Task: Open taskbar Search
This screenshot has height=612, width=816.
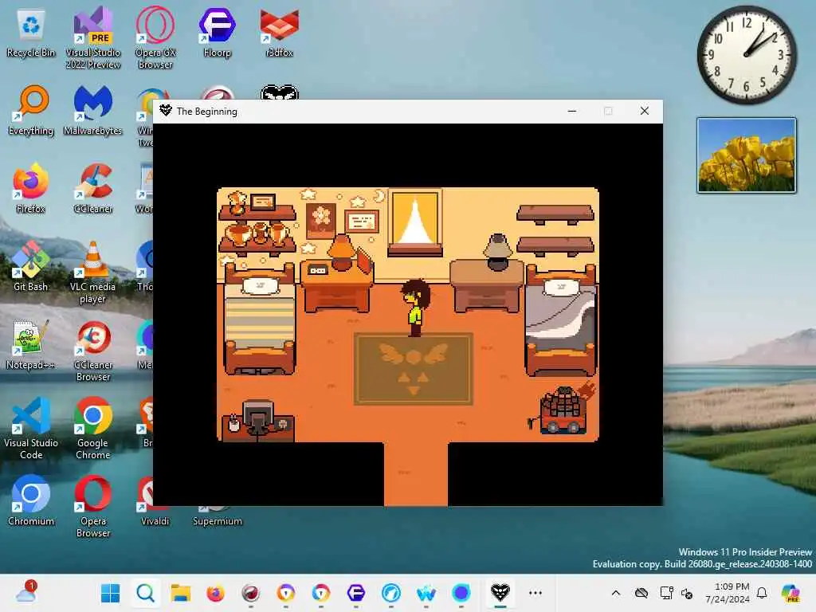Action: coord(145,593)
